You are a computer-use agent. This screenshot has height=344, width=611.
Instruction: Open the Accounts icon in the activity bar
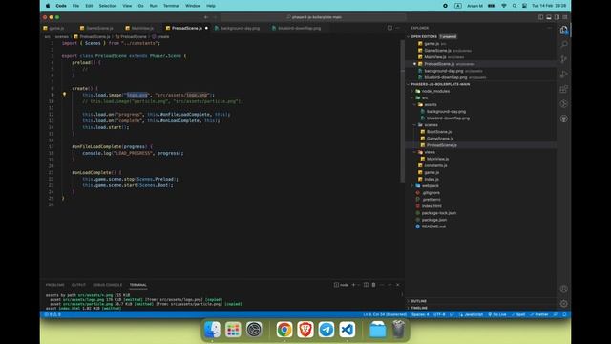(563, 289)
